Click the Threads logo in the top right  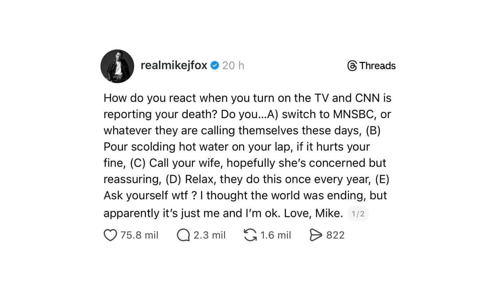[x=351, y=66]
